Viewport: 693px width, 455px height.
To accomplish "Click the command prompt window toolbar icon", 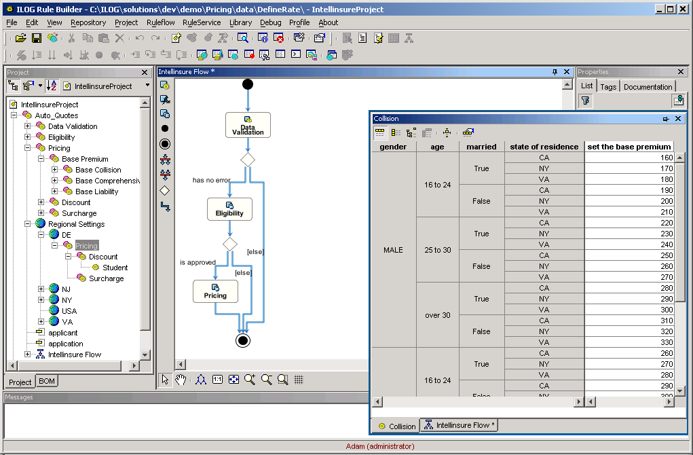I will 296,54.
